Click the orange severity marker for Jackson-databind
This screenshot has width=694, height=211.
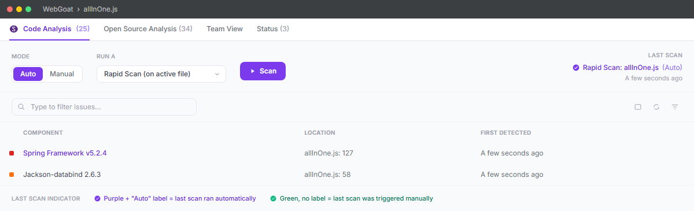click(x=11, y=174)
